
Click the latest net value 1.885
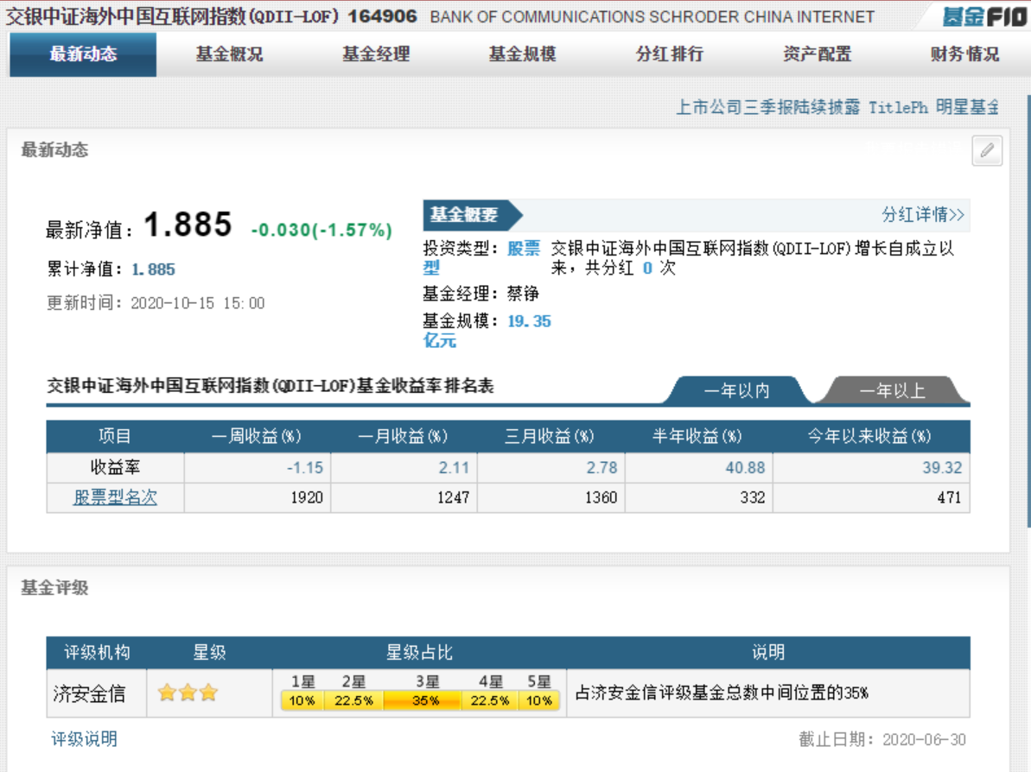pos(188,225)
